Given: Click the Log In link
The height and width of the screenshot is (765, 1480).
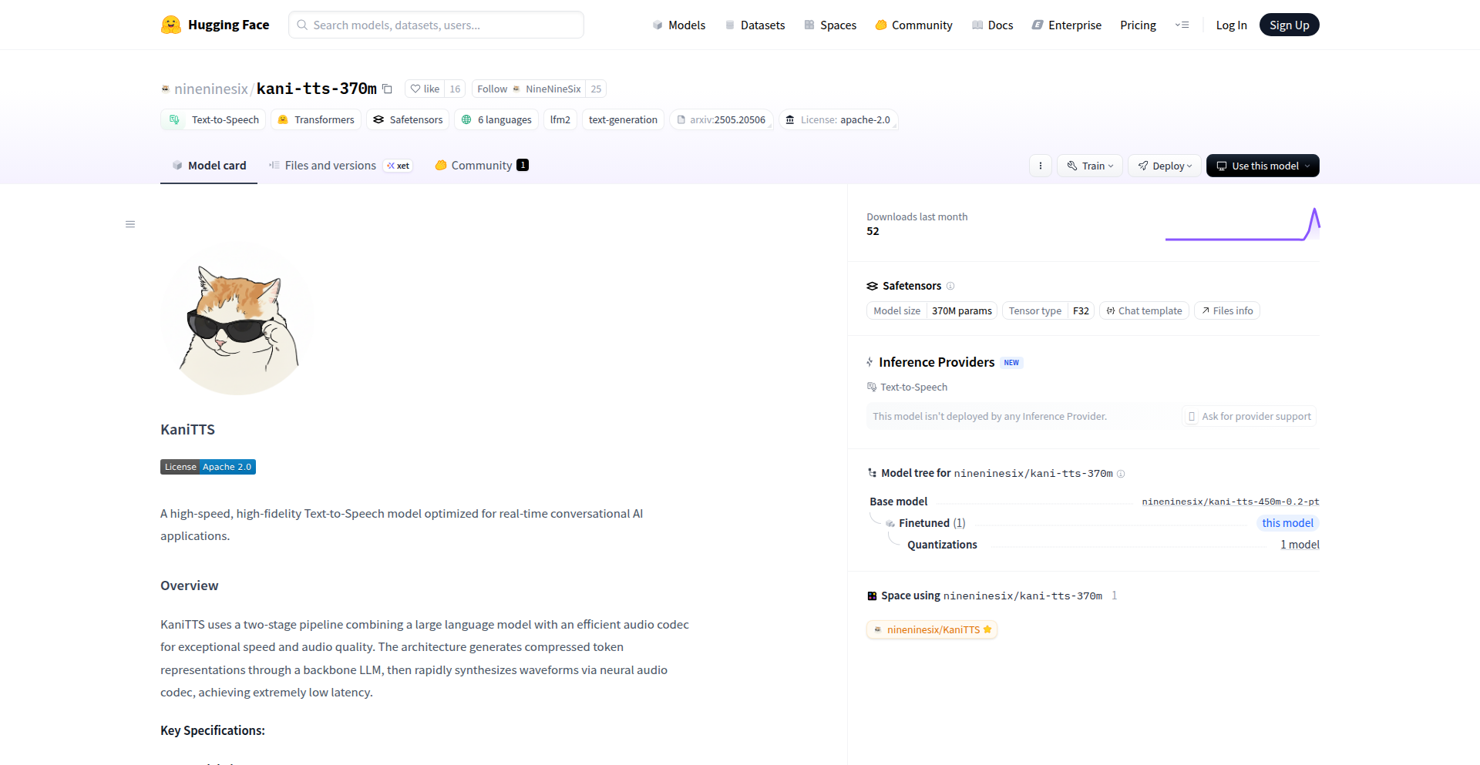Looking at the screenshot, I should [x=1232, y=25].
